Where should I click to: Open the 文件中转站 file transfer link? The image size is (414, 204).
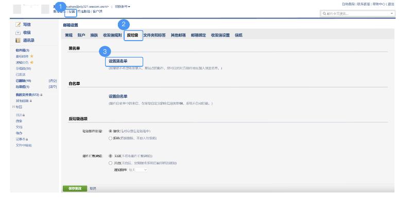tap(24, 145)
